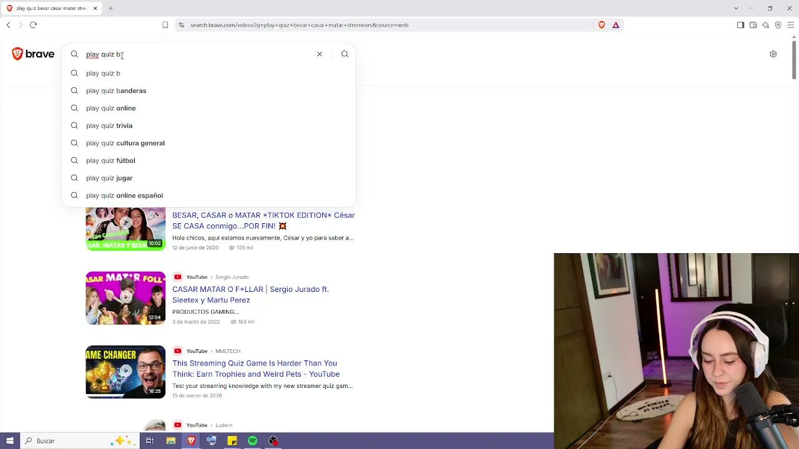Open a new browser tab

point(110,8)
